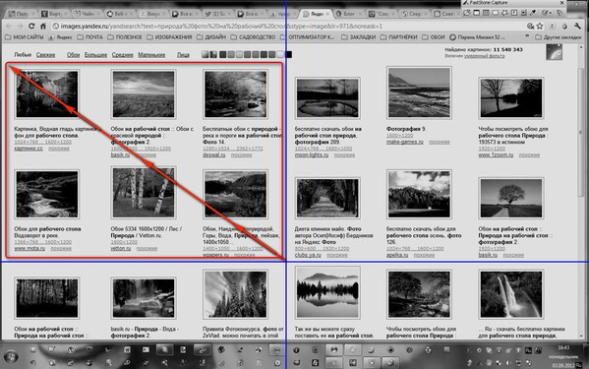
Task: Pick the black color filter swatch
Action: click(288, 55)
